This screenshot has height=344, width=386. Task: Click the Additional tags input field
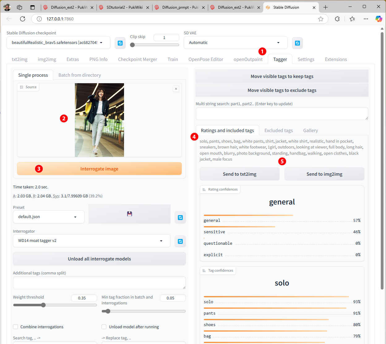tap(99, 283)
